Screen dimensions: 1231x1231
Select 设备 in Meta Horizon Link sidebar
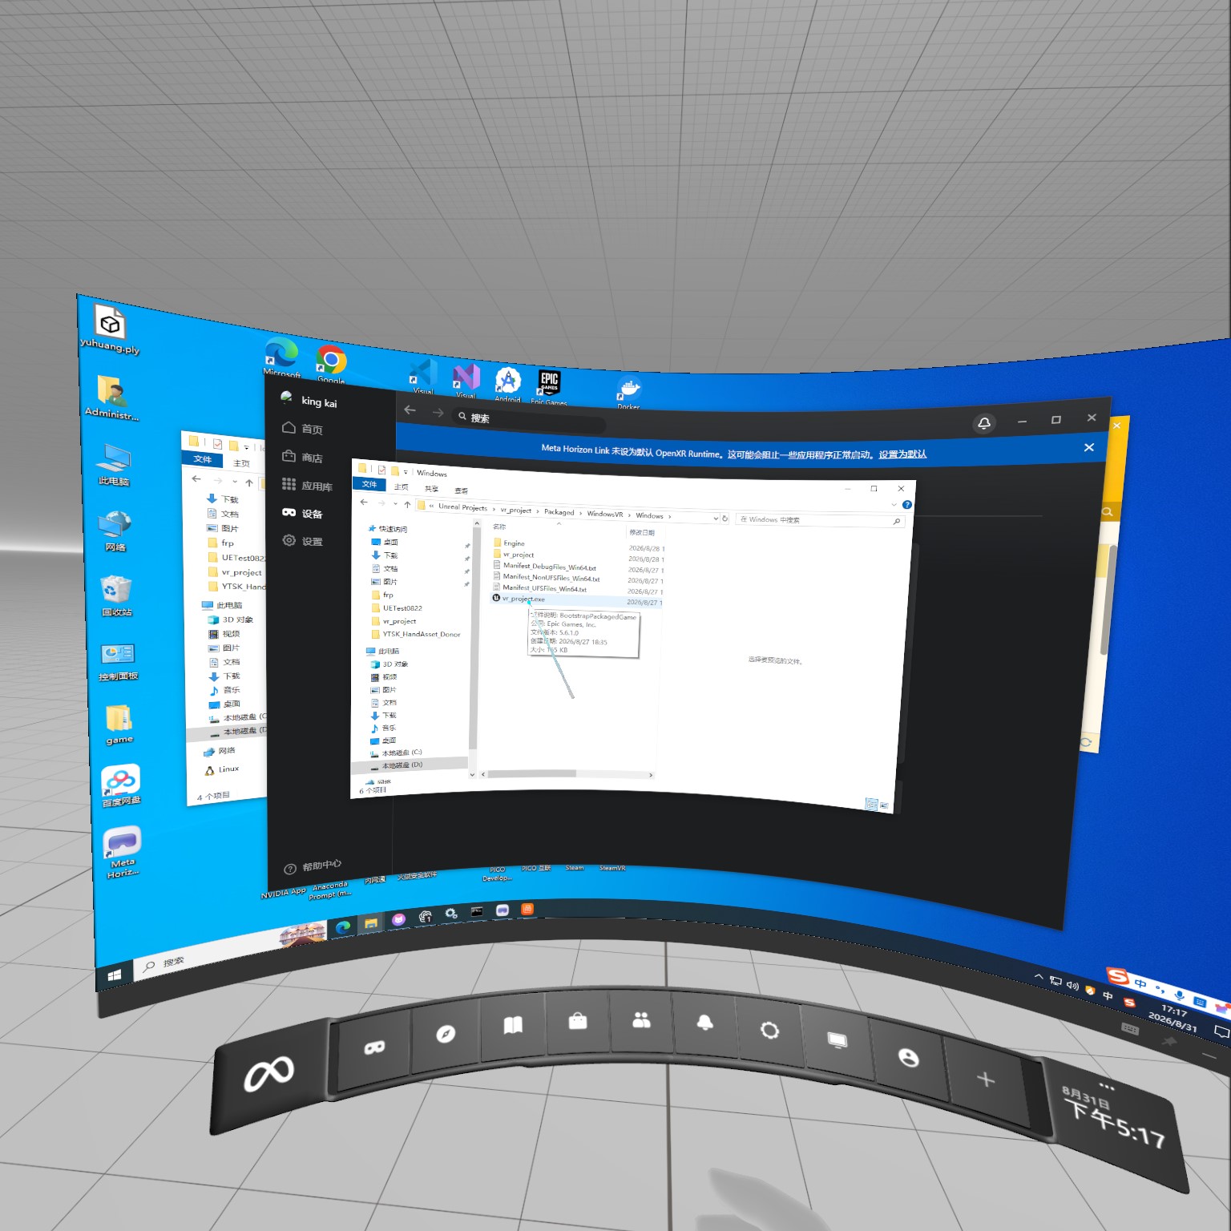303,514
